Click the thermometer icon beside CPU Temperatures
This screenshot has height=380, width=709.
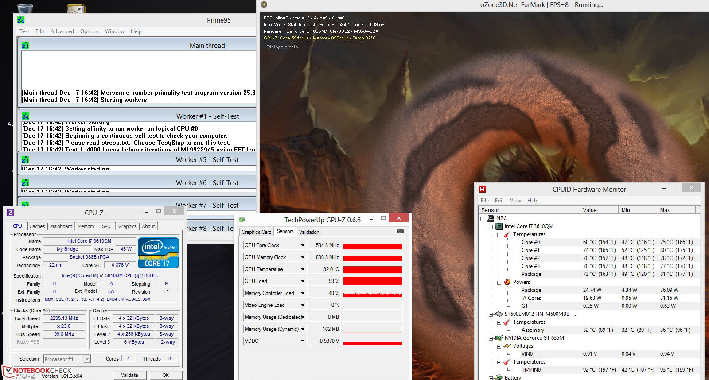507,234
